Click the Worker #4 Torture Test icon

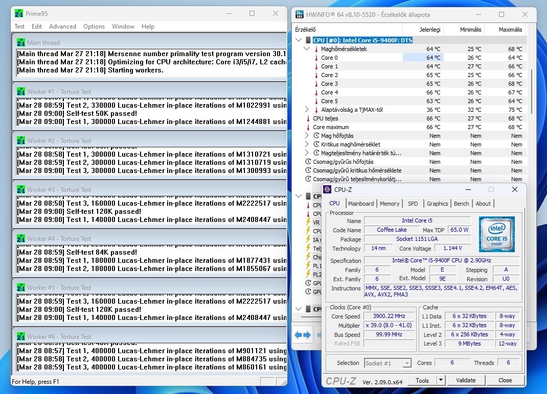click(20, 239)
